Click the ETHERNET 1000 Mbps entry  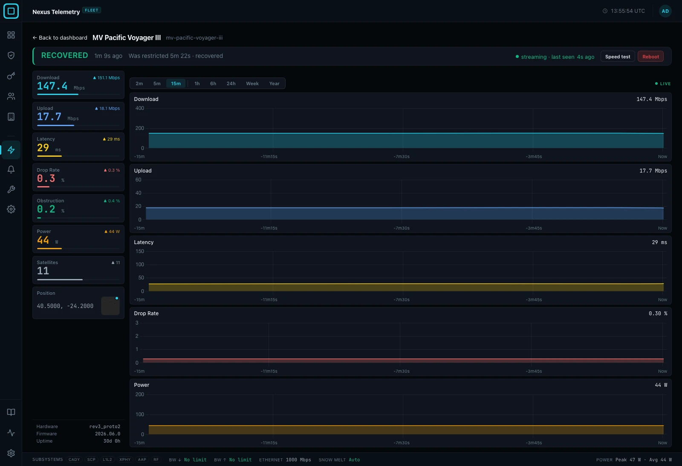pos(285,460)
